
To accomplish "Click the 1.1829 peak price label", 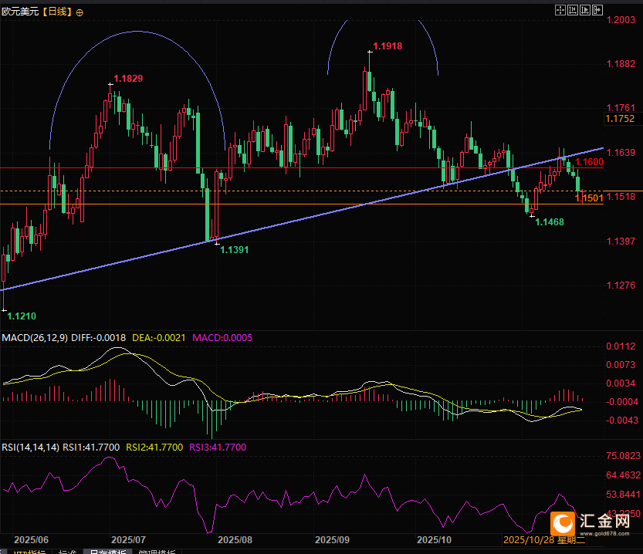I will click(x=128, y=79).
